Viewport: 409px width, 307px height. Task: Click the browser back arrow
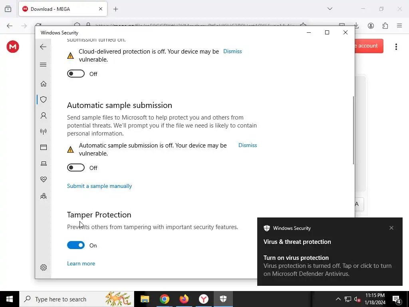[10, 26]
